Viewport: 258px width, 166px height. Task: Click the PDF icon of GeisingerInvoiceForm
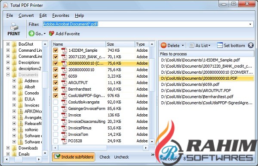pos(64,109)
